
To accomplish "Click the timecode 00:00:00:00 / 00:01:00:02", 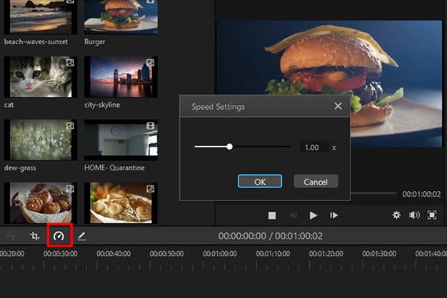I will (271, 236).
